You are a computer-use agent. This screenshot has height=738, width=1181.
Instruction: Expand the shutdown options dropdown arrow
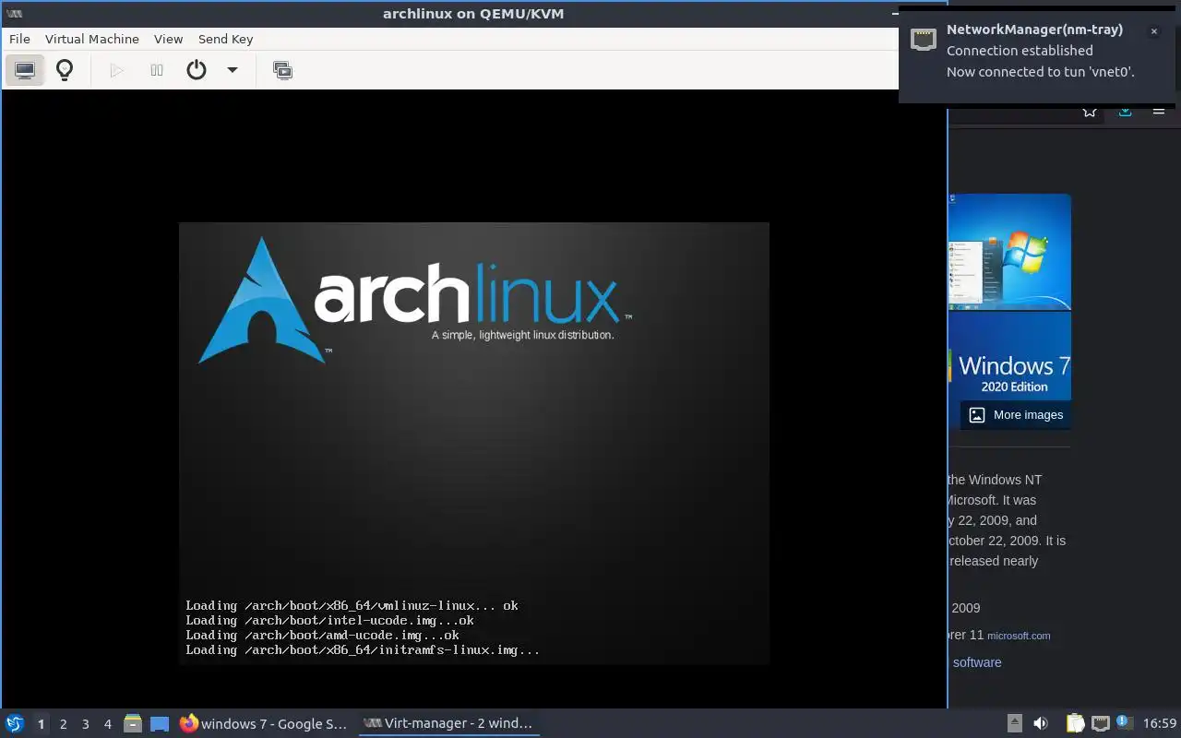click(x=233, y=70)
